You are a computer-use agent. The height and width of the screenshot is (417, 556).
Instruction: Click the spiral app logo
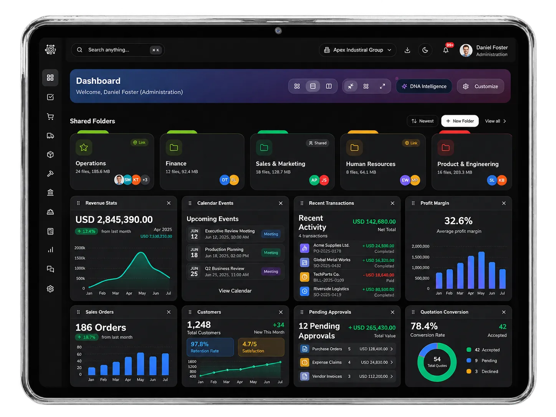(50, 50)
